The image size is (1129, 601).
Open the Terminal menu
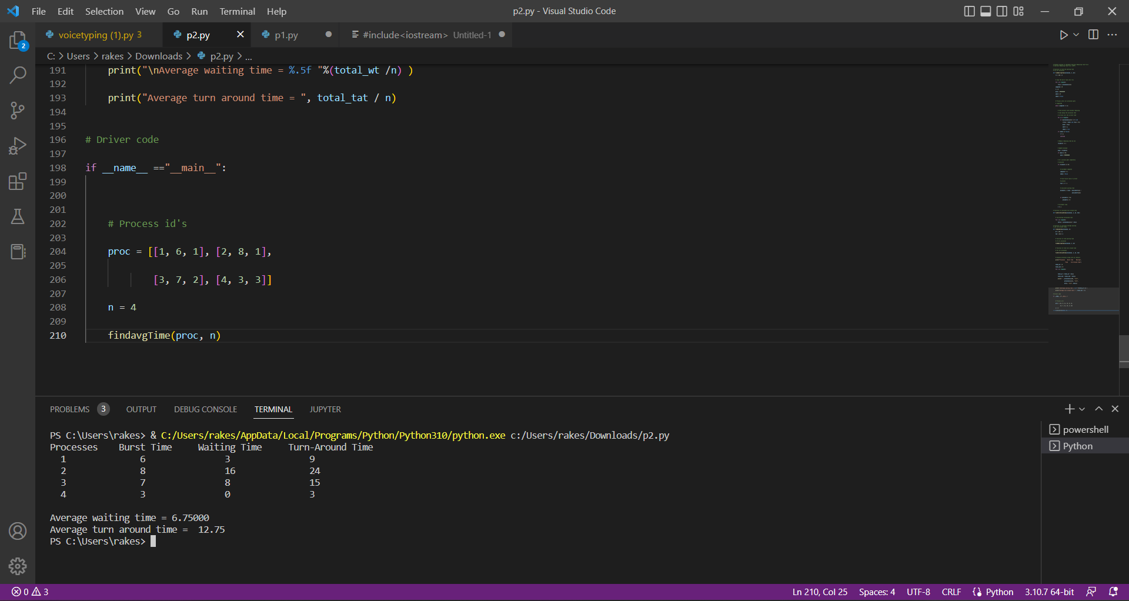[x=237, y=11]
